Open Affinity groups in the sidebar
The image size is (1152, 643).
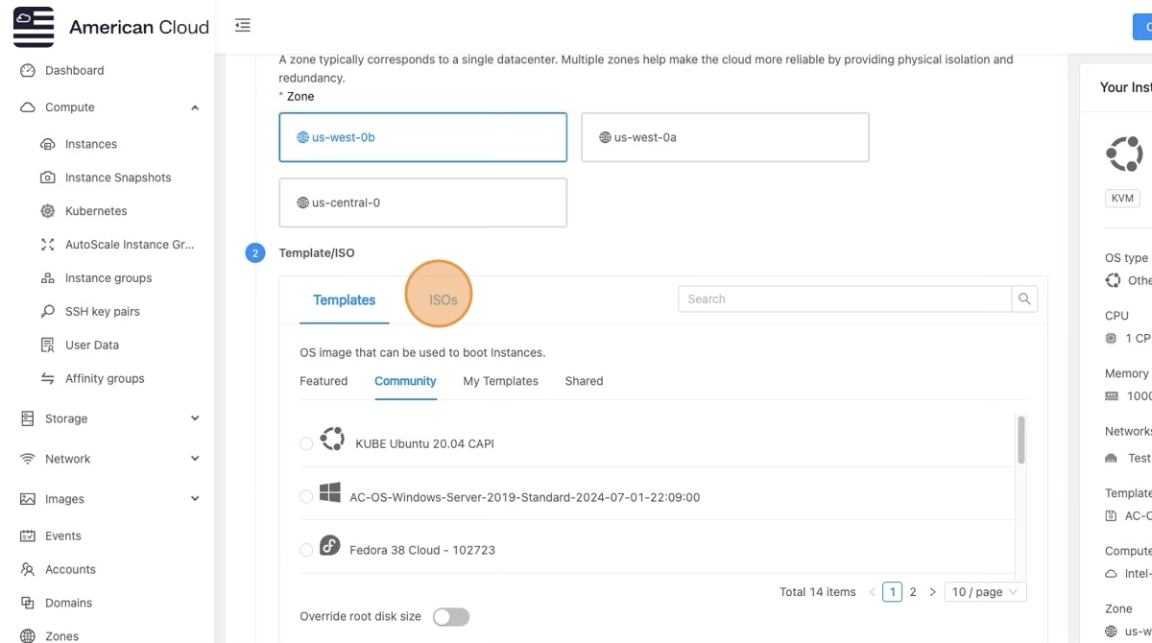tap(104, 379)
